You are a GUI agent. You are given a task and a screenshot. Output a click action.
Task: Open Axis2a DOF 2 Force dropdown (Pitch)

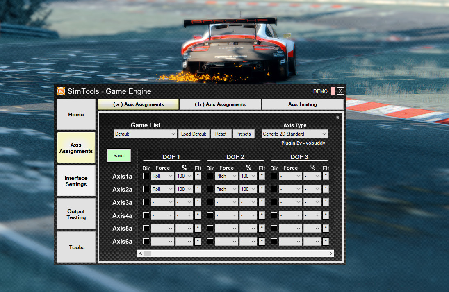[226, 189]
